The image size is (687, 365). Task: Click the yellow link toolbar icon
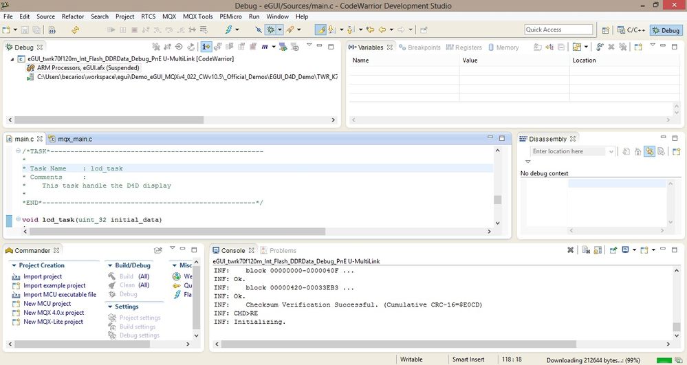76,30
